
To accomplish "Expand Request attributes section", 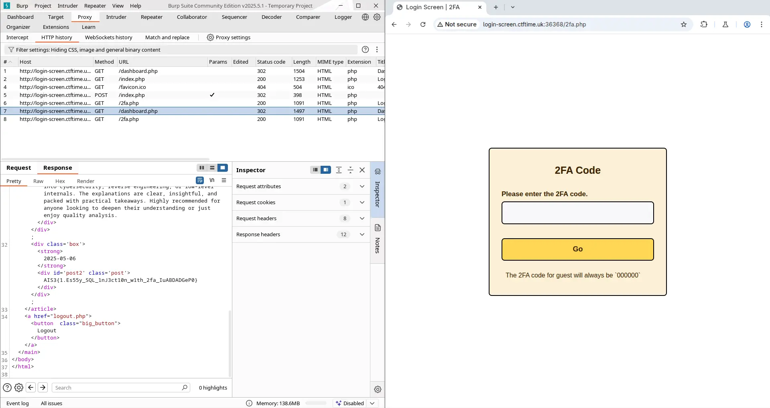I will (362, 186).
